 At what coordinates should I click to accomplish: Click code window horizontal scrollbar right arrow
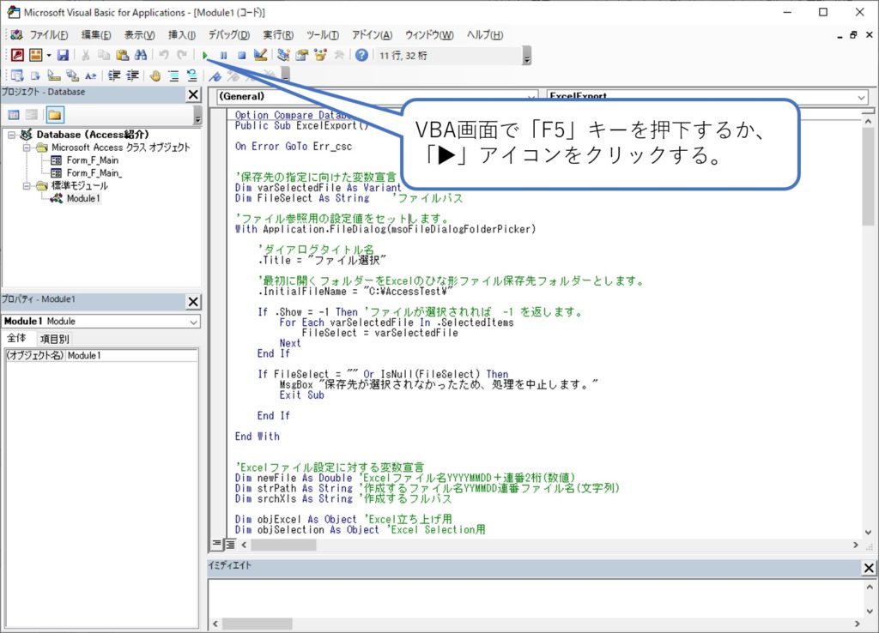pyautogui.click(x=856, y=545)
